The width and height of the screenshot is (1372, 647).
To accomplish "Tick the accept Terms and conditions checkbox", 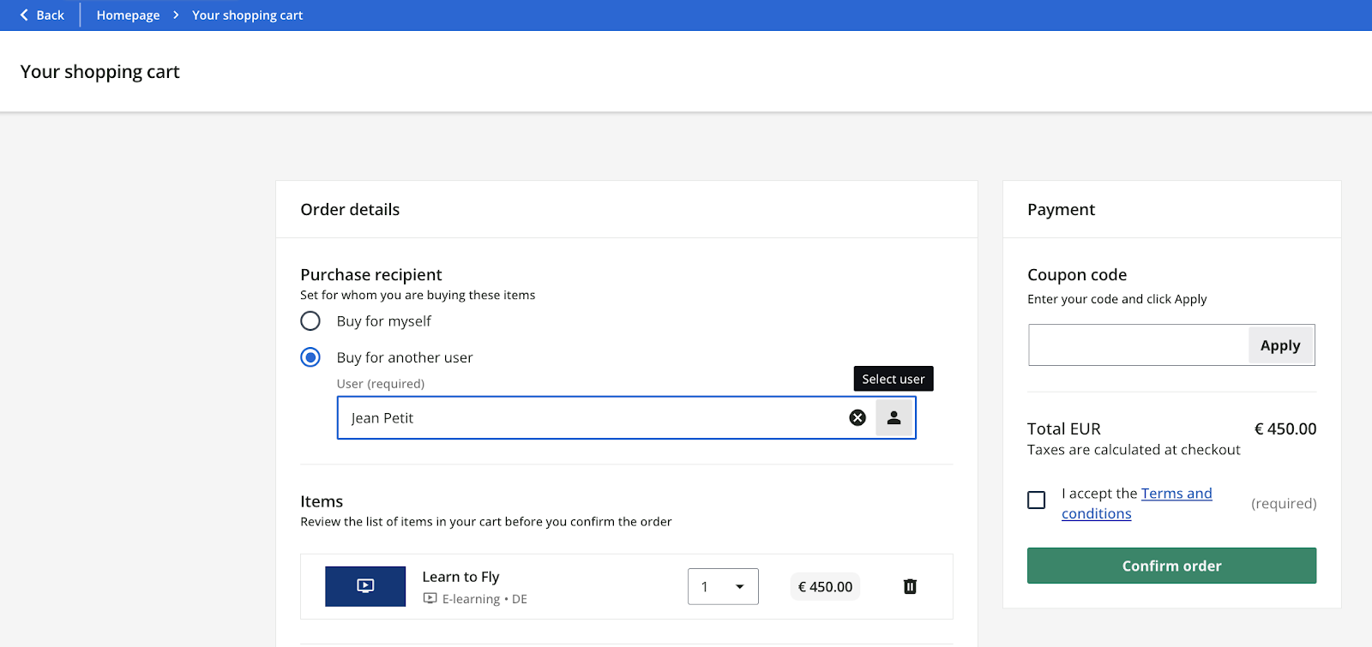I will (1037, 500).
